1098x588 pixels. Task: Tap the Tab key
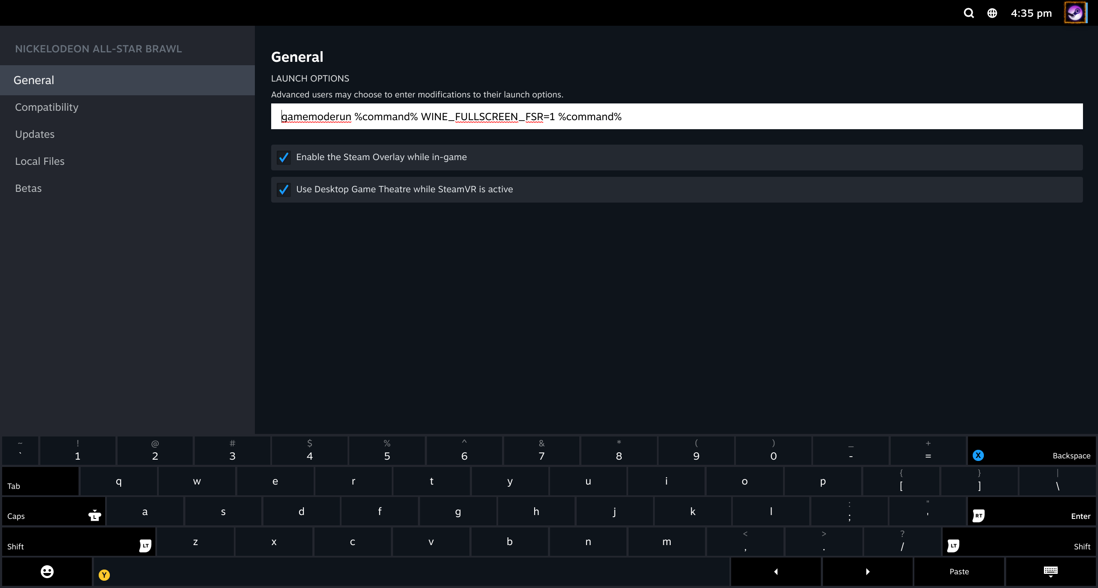pos(40,481)
